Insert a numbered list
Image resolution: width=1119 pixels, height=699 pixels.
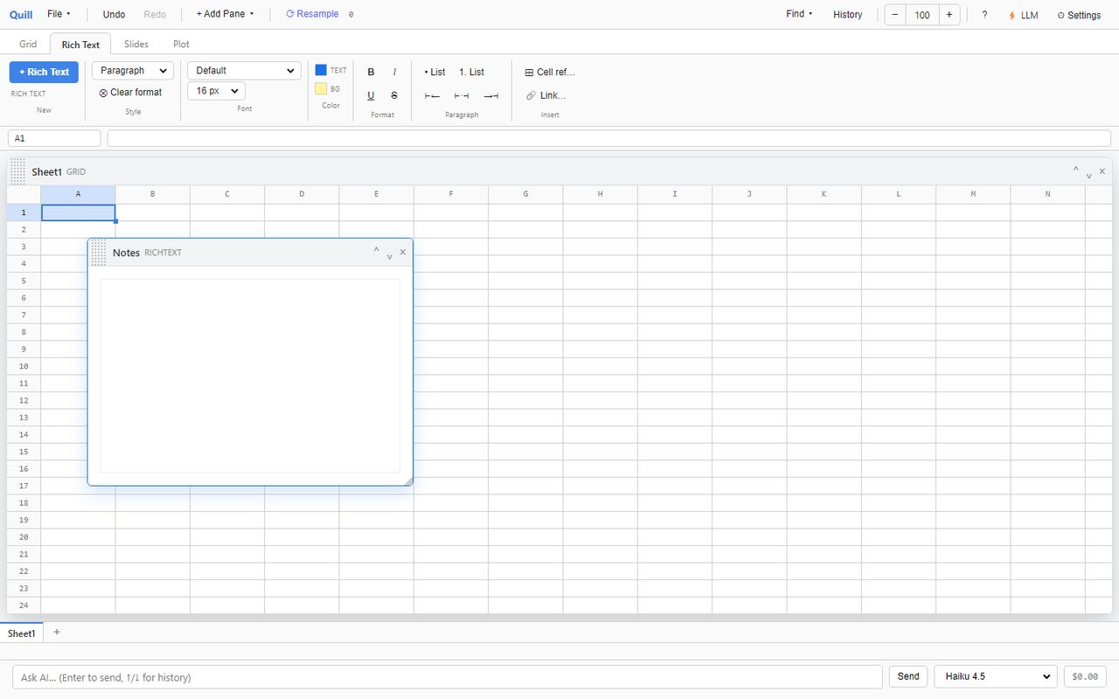pos(471,73)
